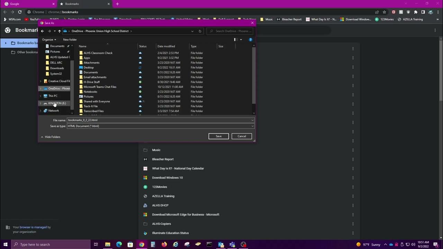443x249 pixels.
Task: Select the Desktop folder row
Action: [x=89, y=67]
